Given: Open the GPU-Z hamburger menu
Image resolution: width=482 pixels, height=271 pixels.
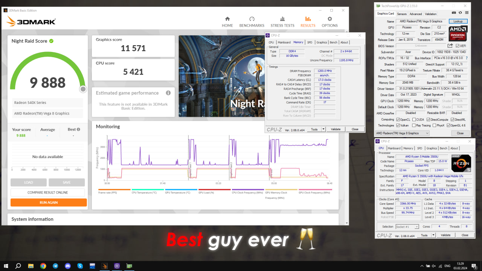Looking at the screenshot, I should [x=467, y=13].
